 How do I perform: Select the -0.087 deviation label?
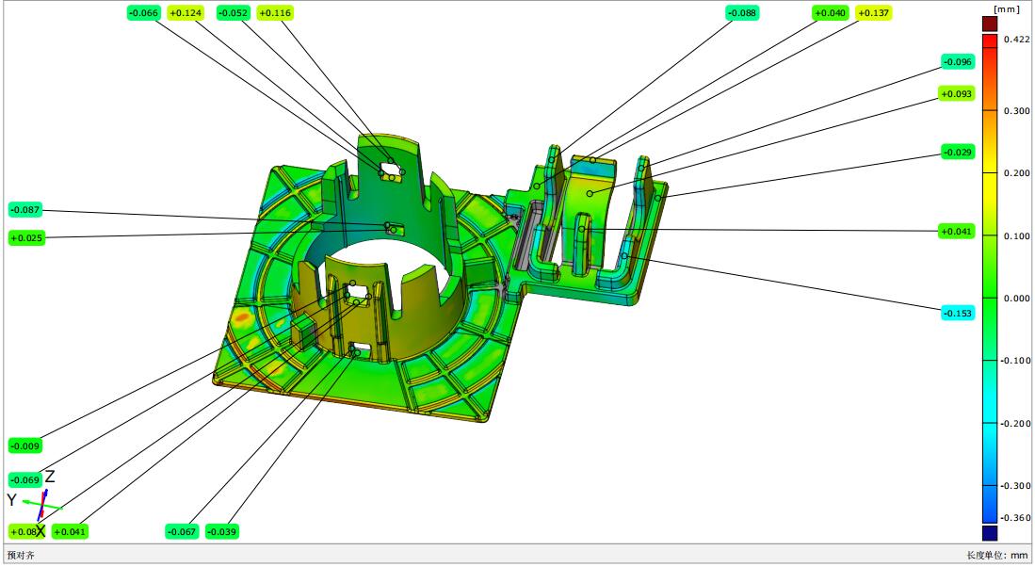[x=25, y=209]
